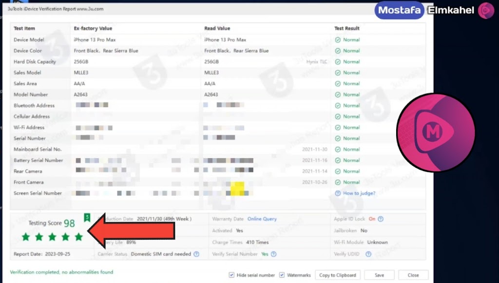The width and height of the screenshot is (499, 283).
Task: Click the Jailbroken No value
Action: pyautogui.click(x=364, y=230)
